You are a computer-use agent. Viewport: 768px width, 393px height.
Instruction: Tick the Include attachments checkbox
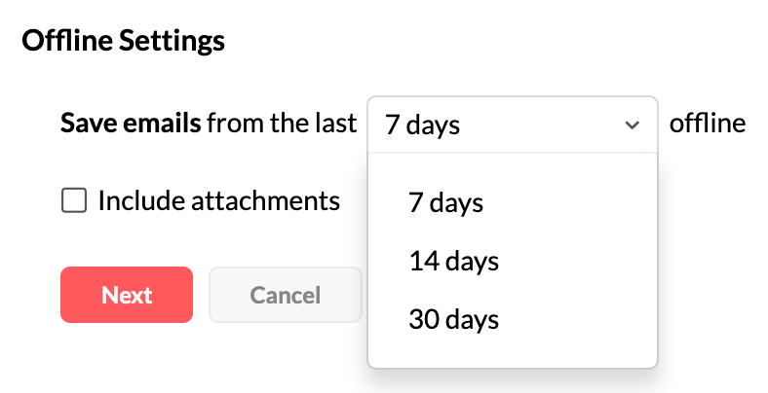[x=73, y=201]
